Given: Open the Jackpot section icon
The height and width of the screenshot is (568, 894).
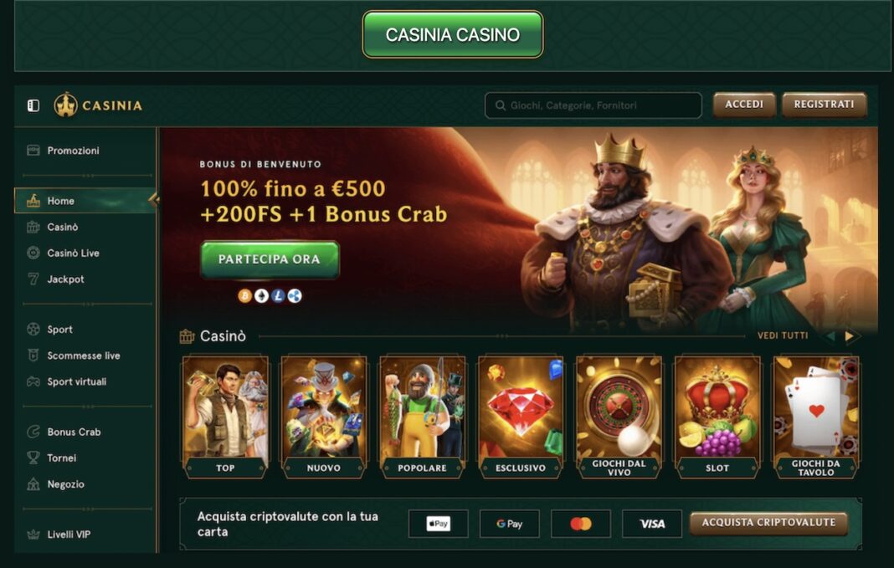Looking at the screenshot, I should pos(33,279).
